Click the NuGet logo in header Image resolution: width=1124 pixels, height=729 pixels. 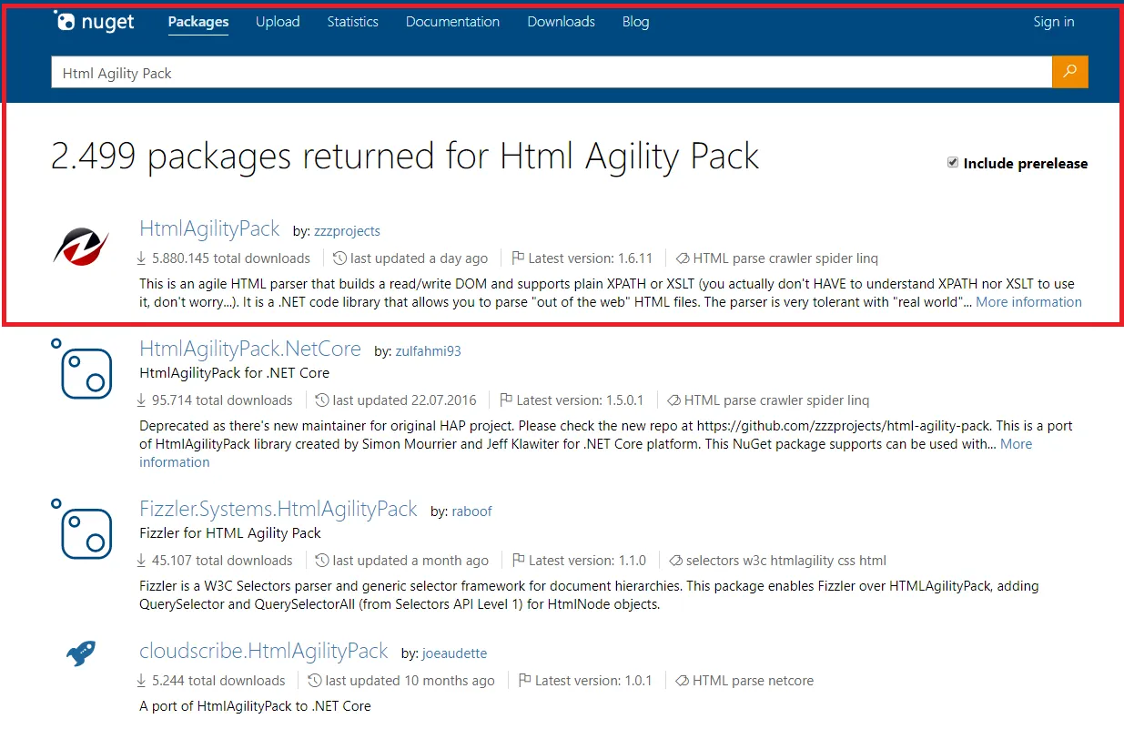pos(93,22)
